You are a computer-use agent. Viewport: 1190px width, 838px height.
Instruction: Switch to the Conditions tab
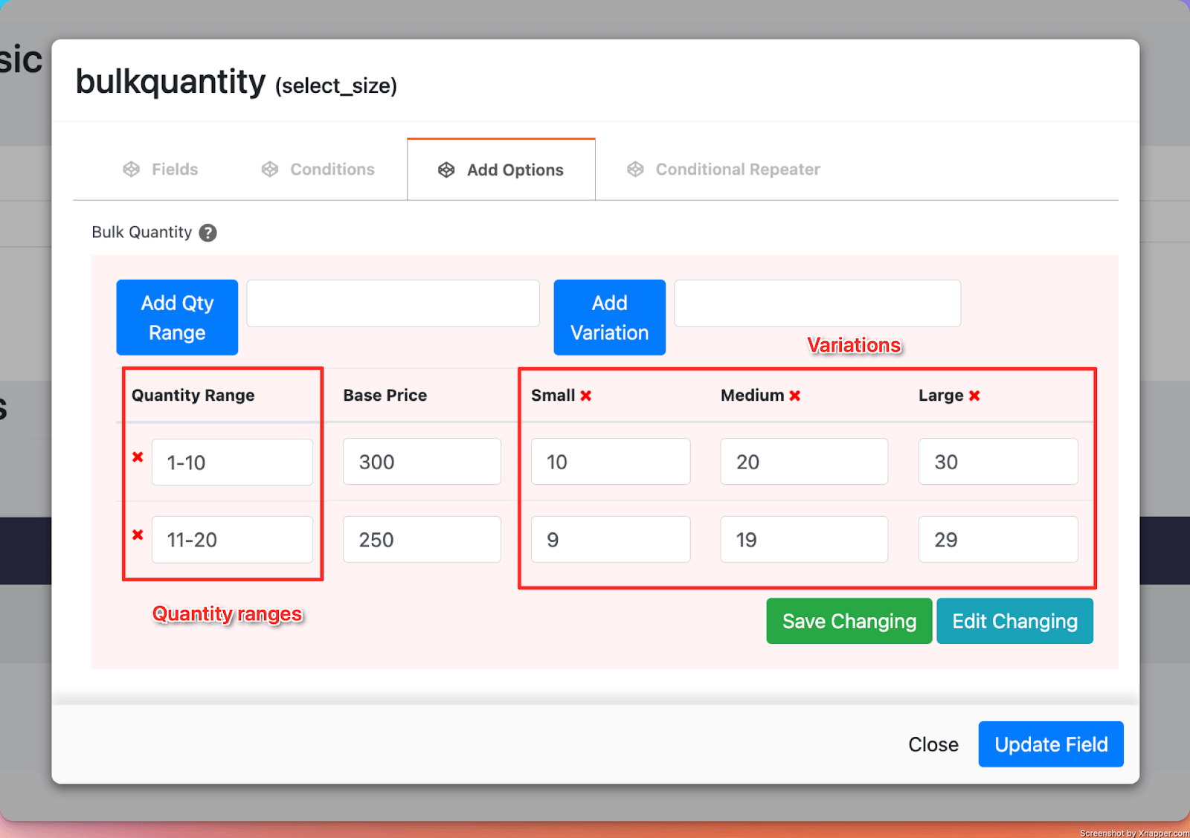332,170
